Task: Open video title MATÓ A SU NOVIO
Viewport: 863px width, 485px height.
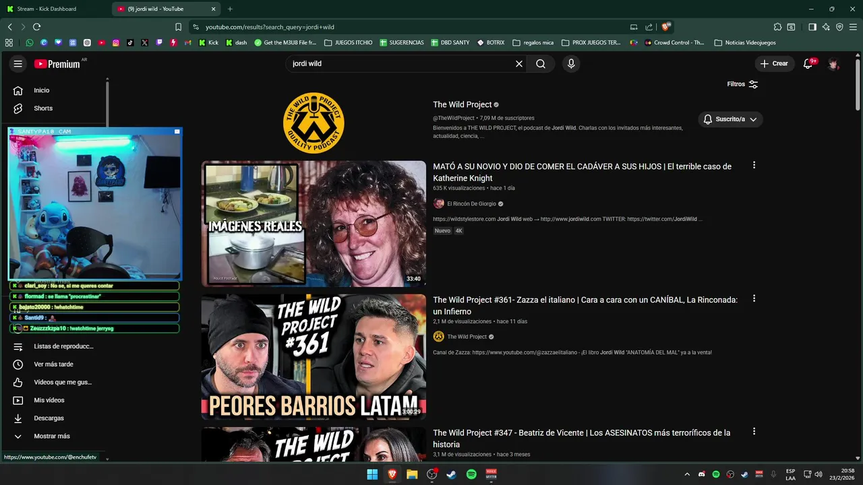Action: point(582,172)
